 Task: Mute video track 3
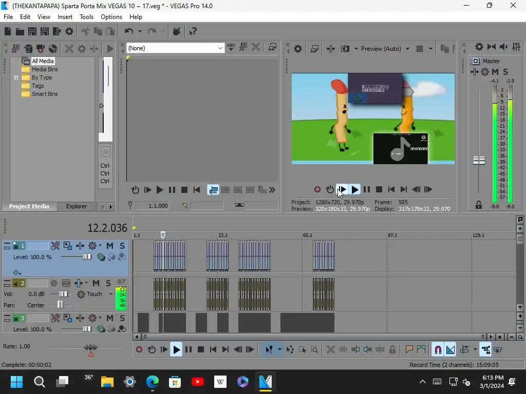click(110, 318)
